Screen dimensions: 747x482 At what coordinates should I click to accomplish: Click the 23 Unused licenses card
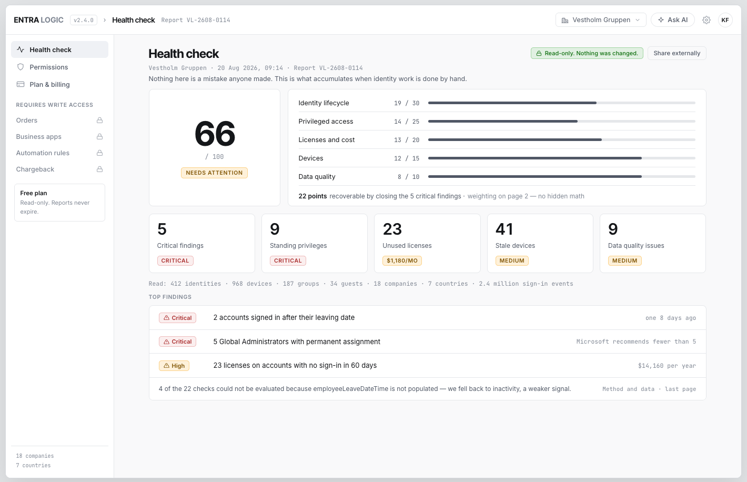coord(427,243)
